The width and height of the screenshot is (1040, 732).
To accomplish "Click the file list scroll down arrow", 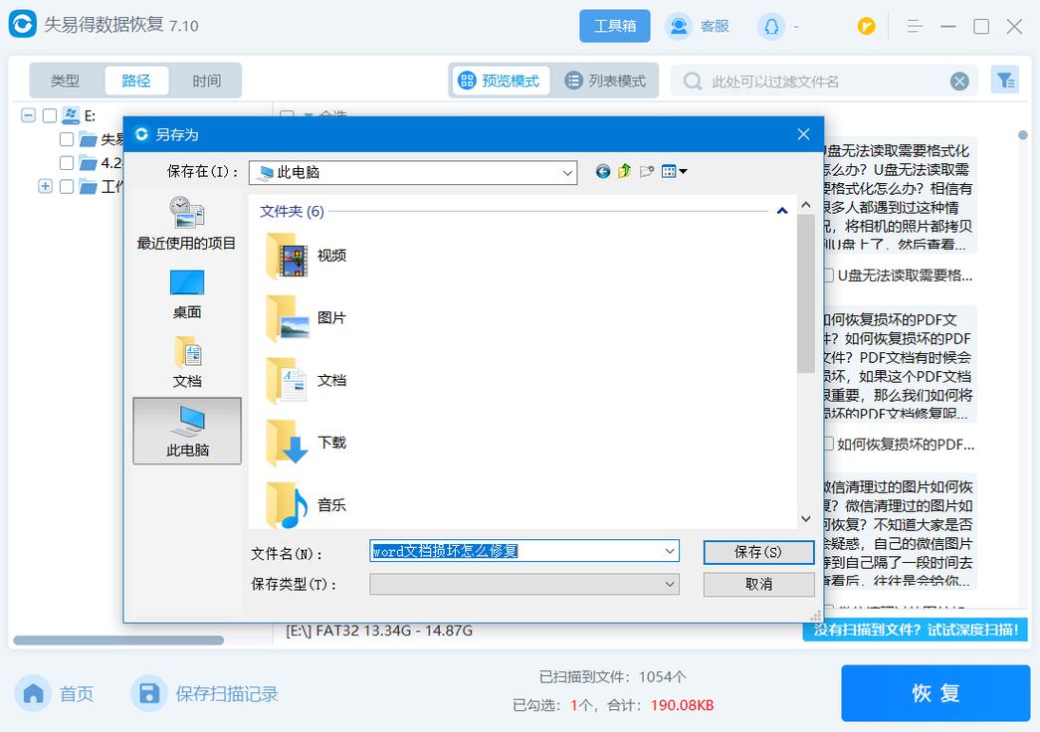I will (x=806, y=519).
